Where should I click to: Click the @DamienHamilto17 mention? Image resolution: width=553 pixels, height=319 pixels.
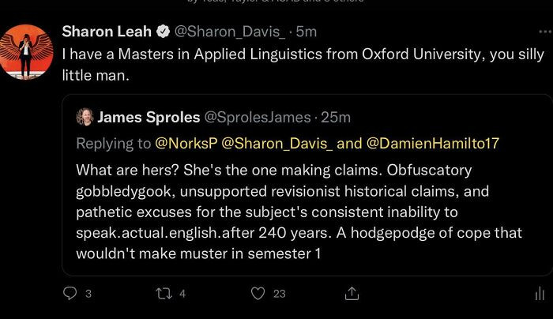[433, 143]
